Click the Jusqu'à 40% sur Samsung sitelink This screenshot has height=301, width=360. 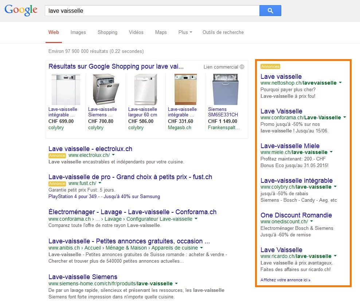132,196
